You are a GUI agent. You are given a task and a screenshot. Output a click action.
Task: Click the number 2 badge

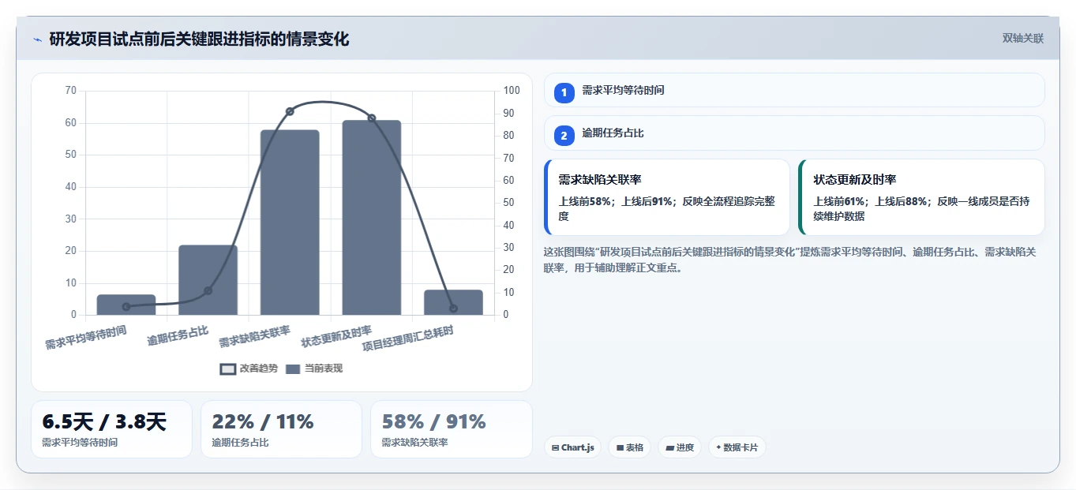click(x=564, y=136)
